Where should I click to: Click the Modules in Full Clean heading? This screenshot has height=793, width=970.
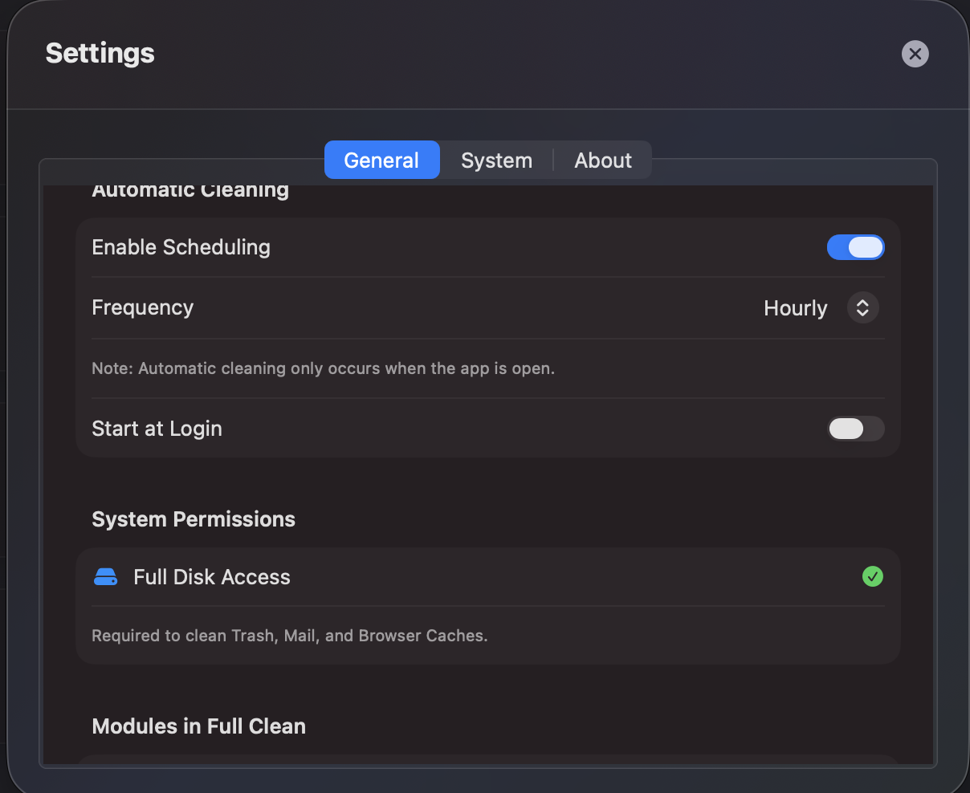pos(198,726)
